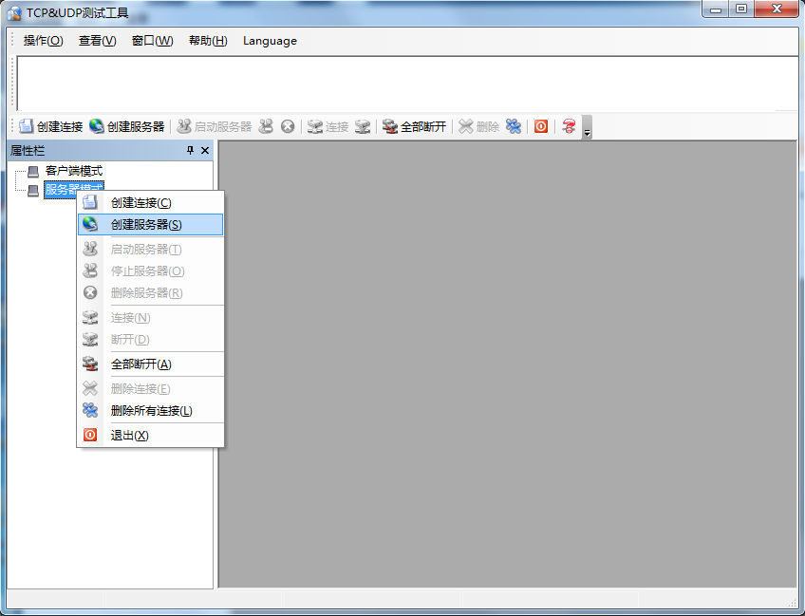Expand the toolbar overflow options arrow
The height and width of the screenshot is (616, 805).
point(588,127)
